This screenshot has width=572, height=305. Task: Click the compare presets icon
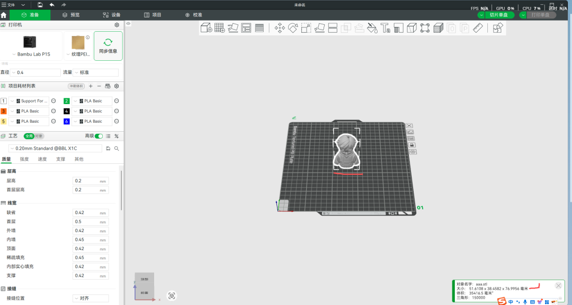click(x=117, y=136)
